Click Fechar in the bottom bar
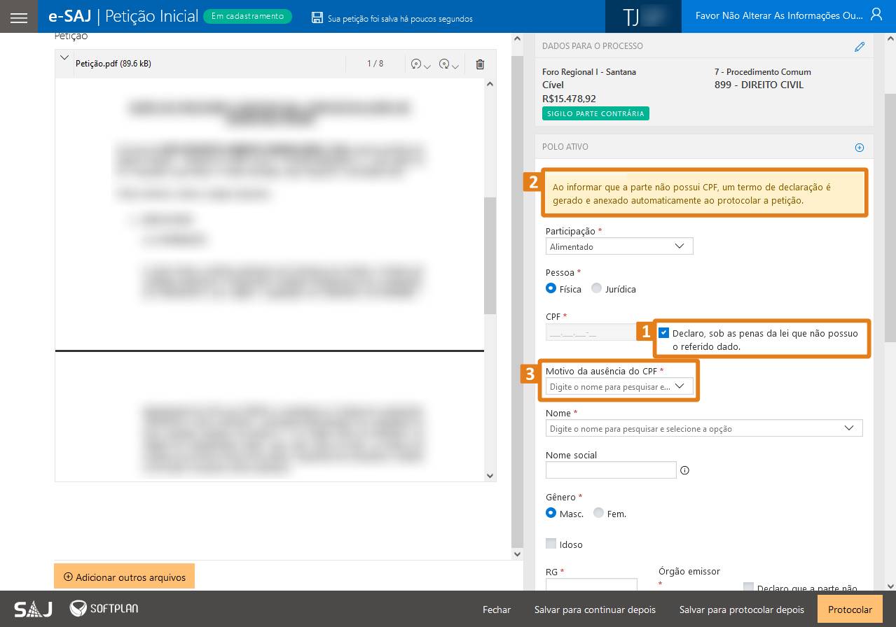This screenshot has height=627, width=896. coord(497,610)
